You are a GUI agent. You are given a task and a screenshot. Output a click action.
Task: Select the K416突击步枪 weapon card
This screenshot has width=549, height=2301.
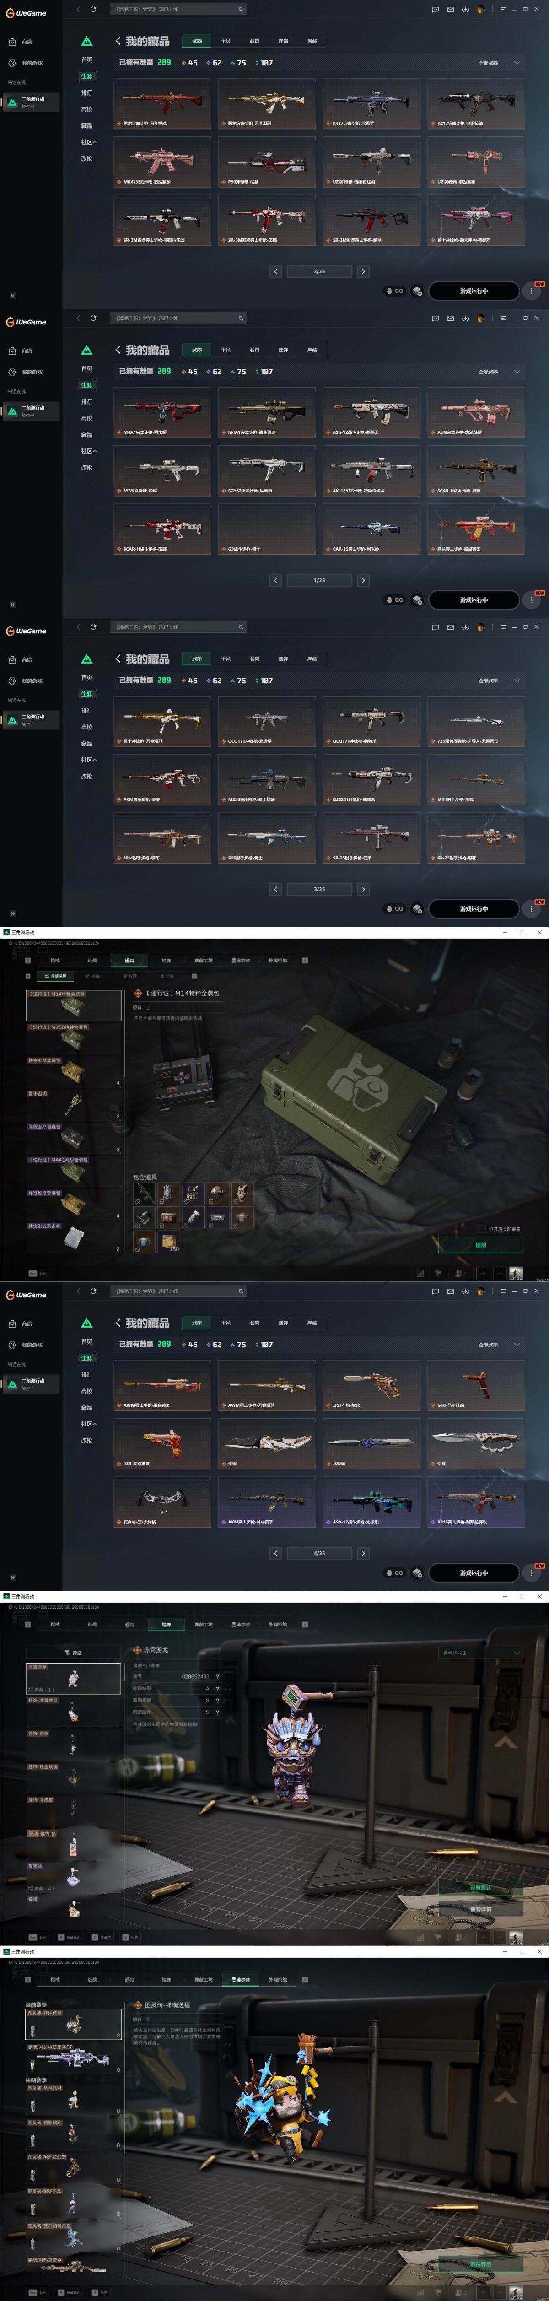tap(475, 1502)
